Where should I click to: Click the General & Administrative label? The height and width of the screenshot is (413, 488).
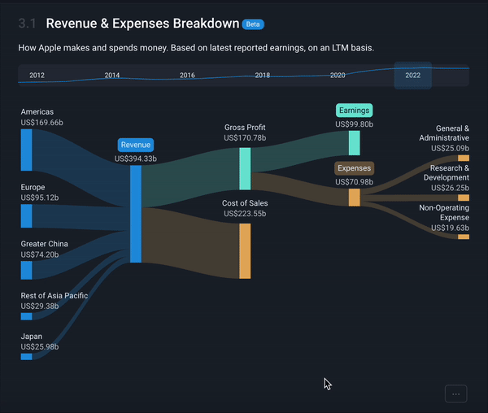point(444,133)
